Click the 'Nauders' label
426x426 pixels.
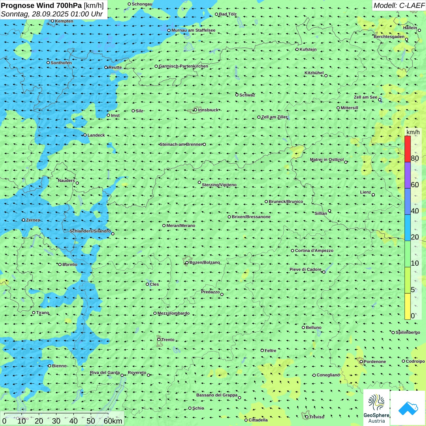click(66, 180)
